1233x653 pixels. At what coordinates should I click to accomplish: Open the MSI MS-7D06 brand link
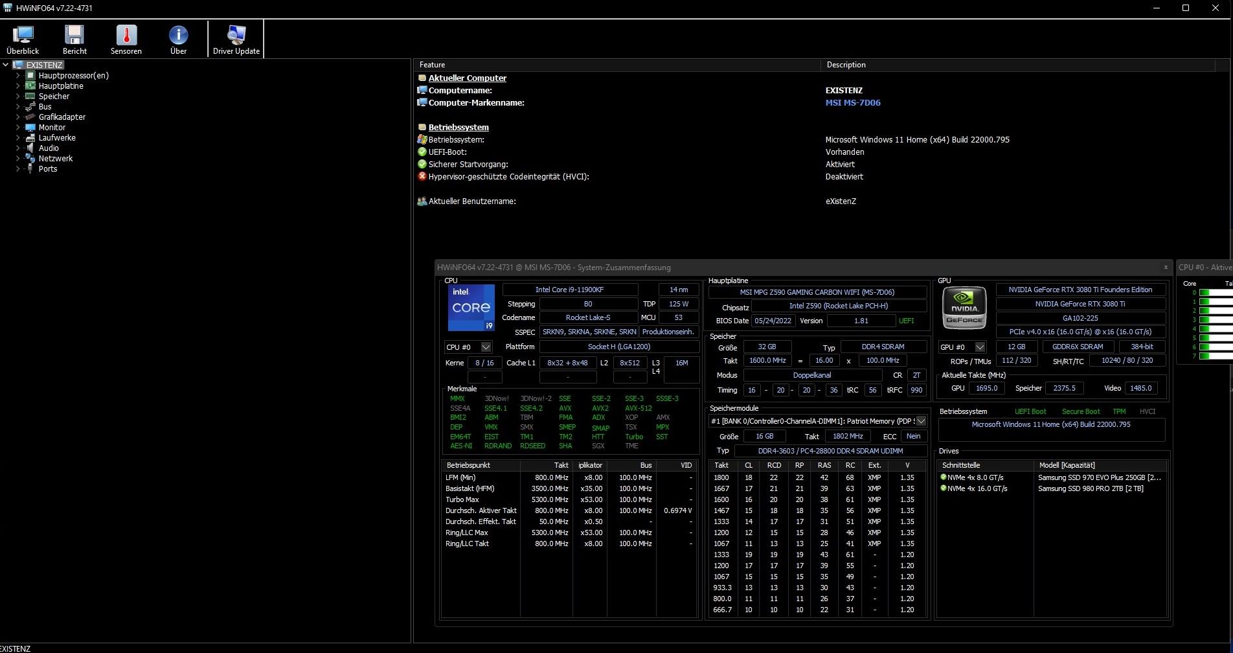(853, 103)
